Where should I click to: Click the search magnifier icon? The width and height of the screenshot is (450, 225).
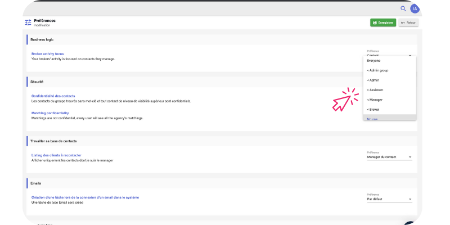403,8
